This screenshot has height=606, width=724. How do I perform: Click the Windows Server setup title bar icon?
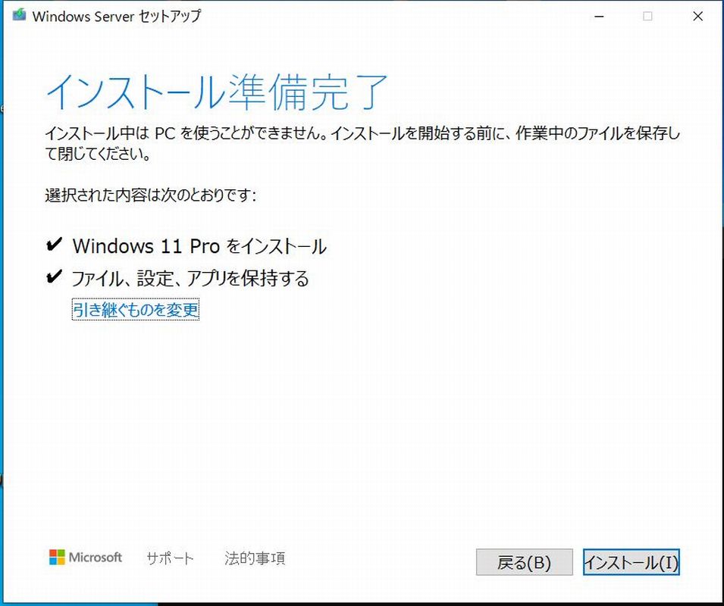coord(19,16)
